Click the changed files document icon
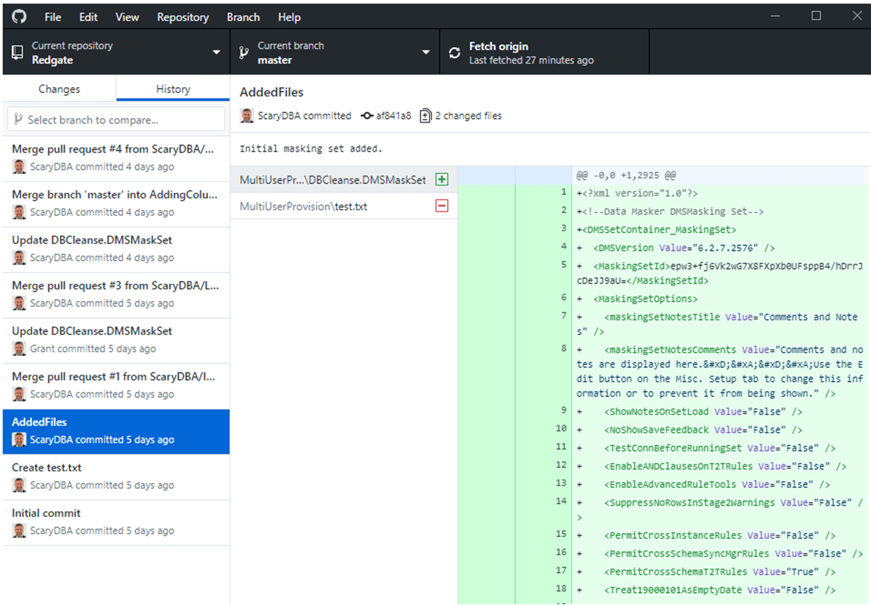Screen dimensions: 871x606 (x=425, y=116)
